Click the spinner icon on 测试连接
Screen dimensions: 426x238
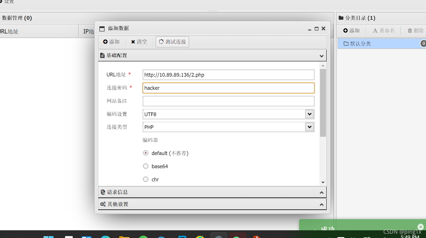coord(161,42)
